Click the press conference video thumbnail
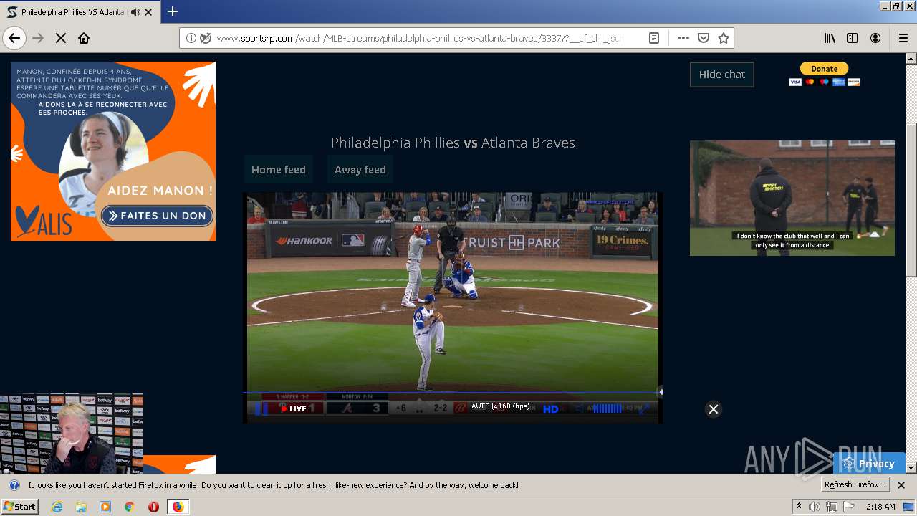The height and width of the screenshot is (516, 917). click(x=72, y=433)
